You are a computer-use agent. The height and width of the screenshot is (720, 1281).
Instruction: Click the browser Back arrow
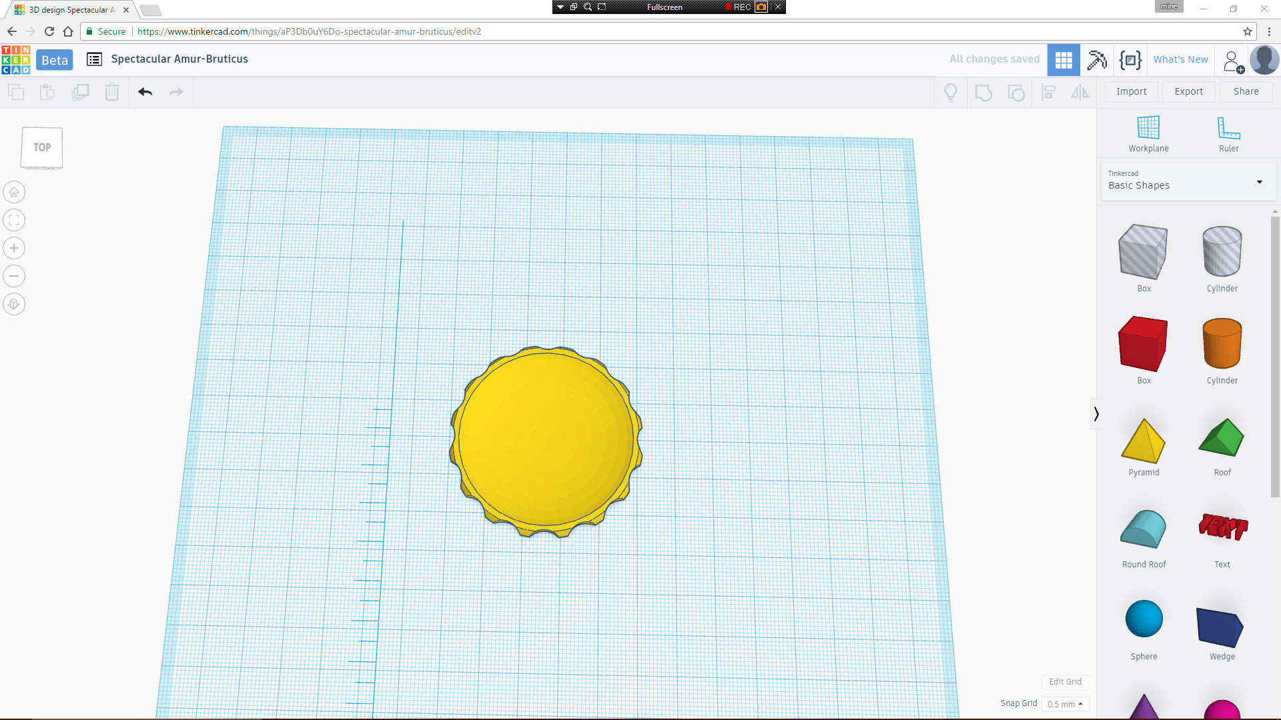point(12,31)
